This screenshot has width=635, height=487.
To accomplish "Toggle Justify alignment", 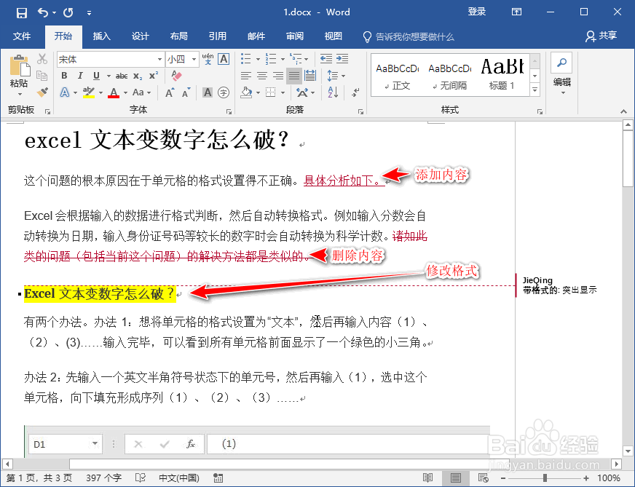I will coord(294,76).
